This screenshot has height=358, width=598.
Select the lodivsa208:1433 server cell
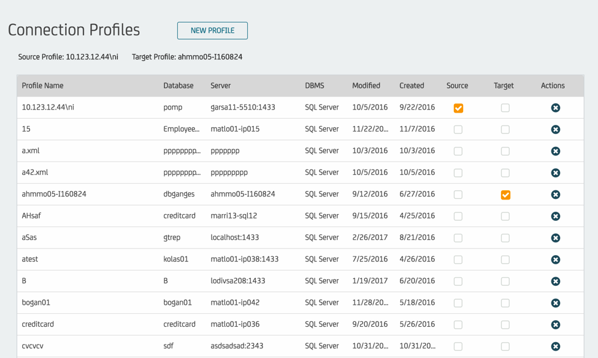(x=237, y=281)
